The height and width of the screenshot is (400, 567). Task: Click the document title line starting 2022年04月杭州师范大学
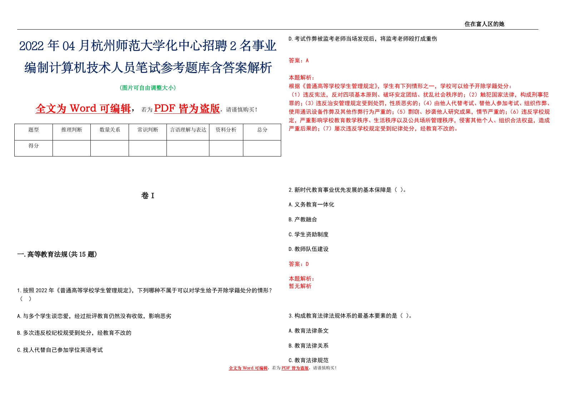coord(148,46)
